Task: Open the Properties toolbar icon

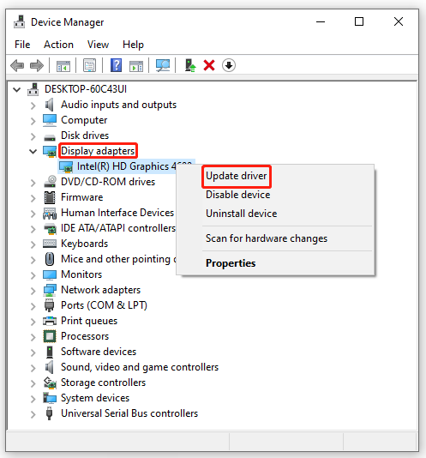Action: [x=89, y=65]
